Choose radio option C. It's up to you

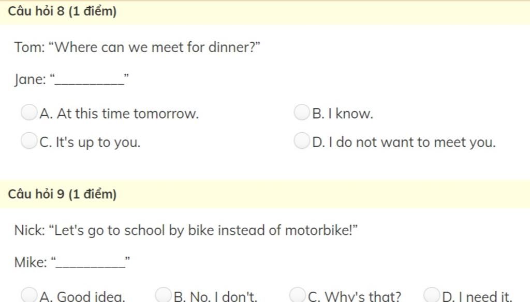[x=29, y=140]
